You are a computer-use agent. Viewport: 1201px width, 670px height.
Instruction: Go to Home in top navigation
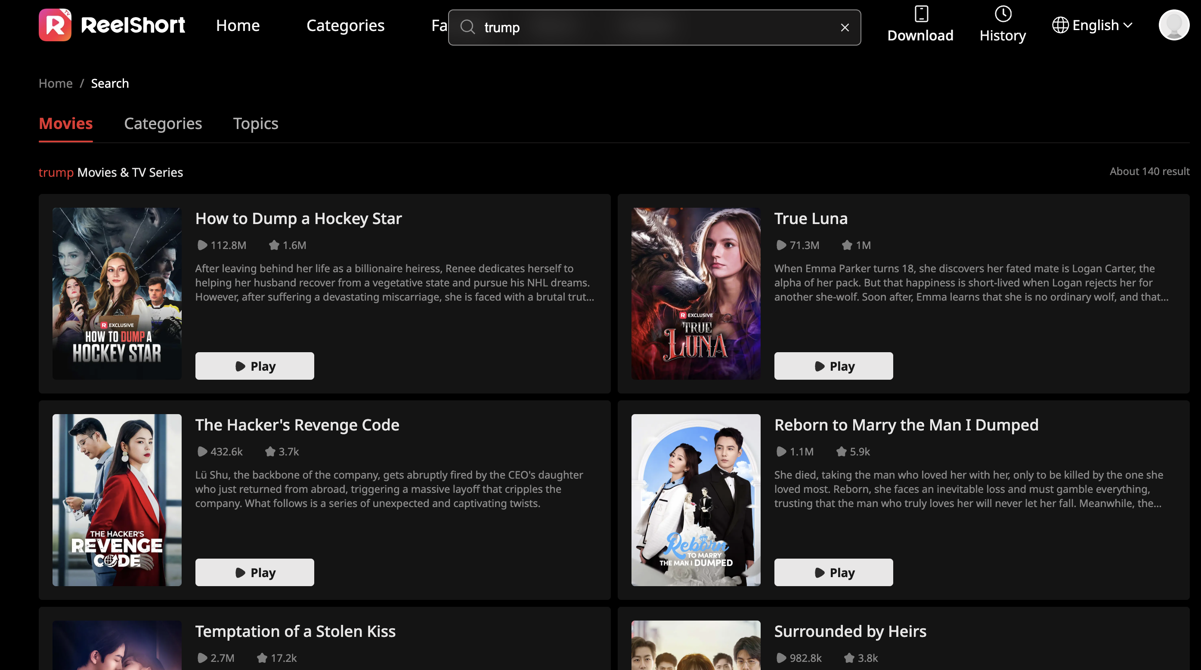[238, 25]
